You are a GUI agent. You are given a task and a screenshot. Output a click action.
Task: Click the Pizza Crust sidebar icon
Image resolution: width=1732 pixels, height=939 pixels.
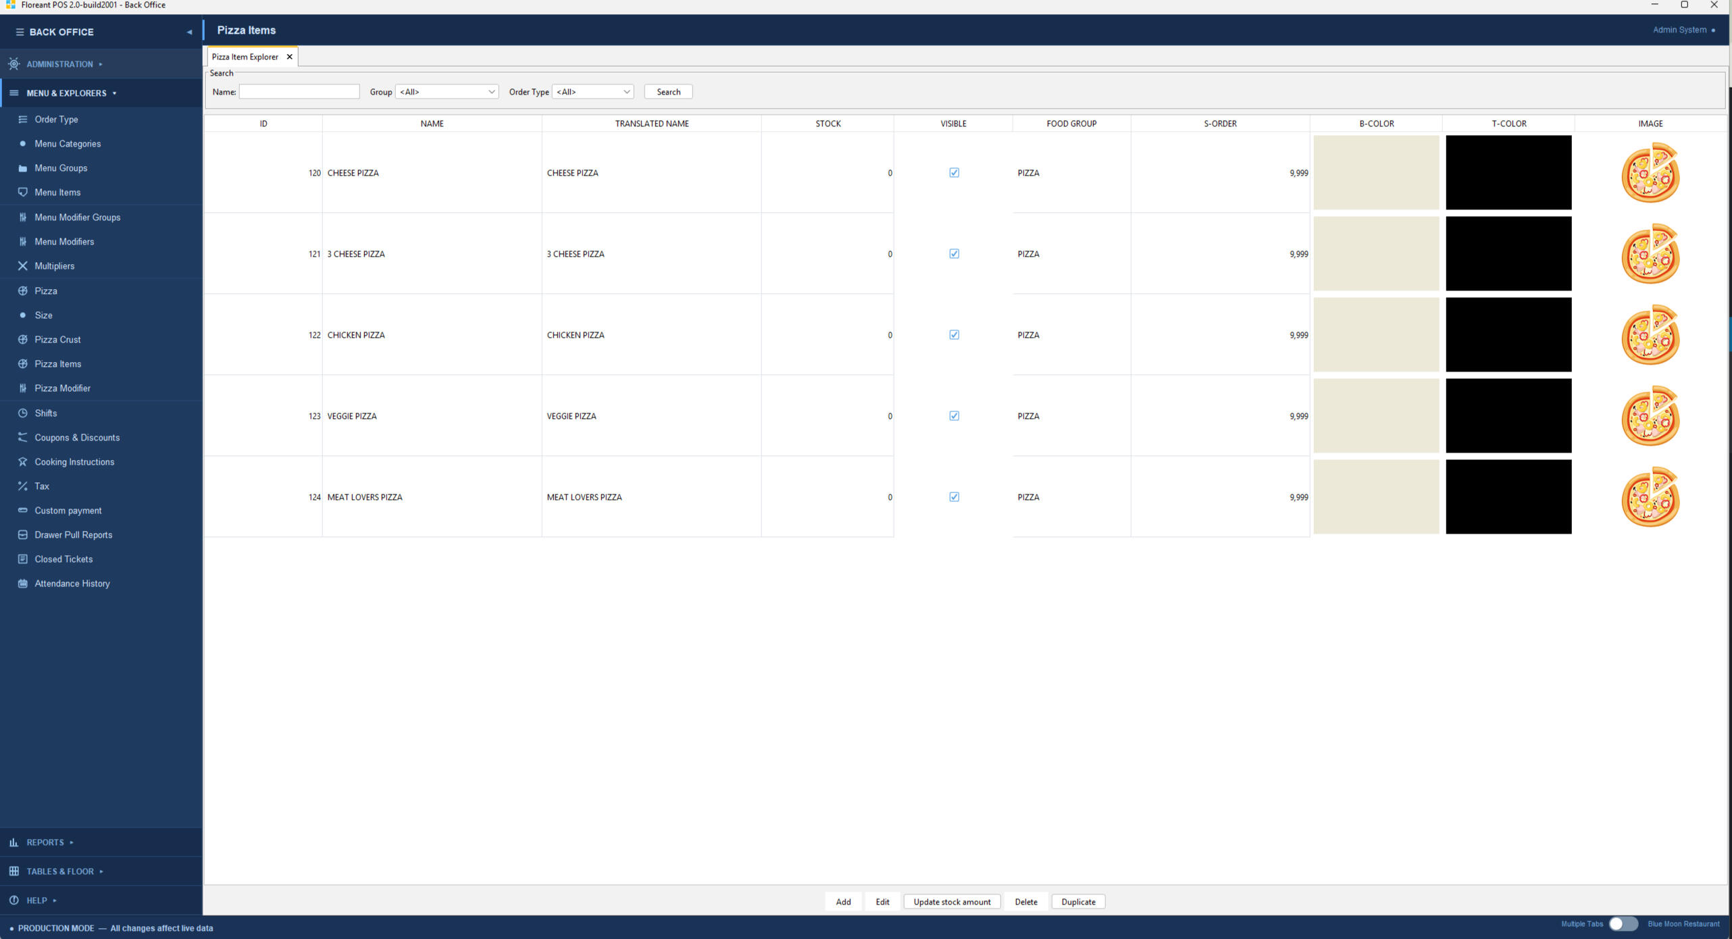(x=22, y=339)
